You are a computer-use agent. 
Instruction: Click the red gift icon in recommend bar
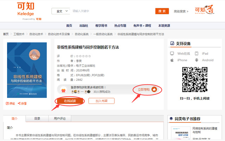[x=64, y=90]
